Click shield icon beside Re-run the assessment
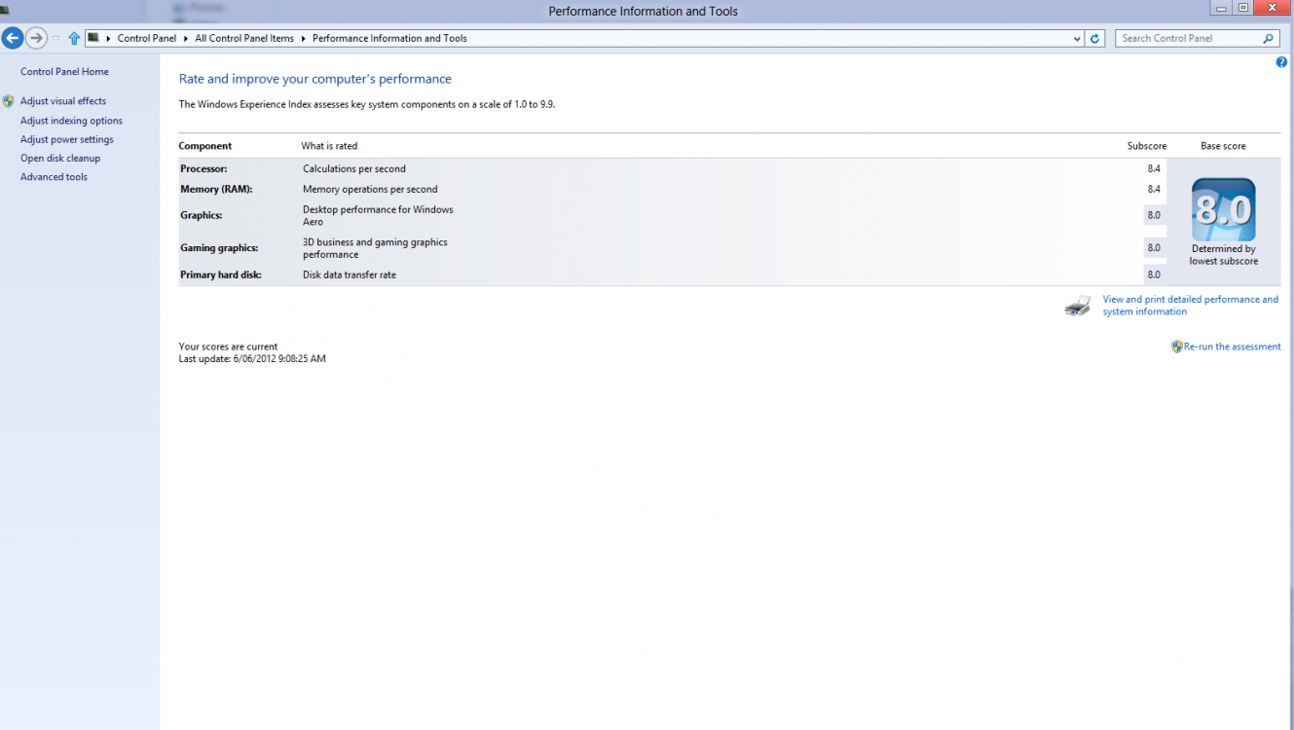Screen dimensions: 1294x730 [1176, 347]
